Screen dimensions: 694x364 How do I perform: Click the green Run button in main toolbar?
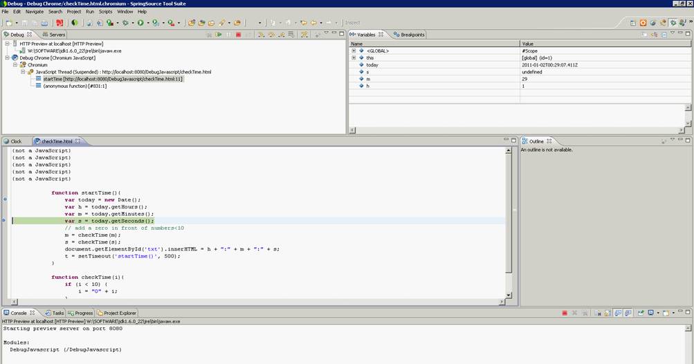[x=140, y=23]
